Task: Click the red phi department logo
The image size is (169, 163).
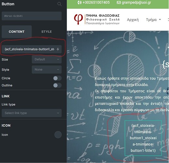Action: (78, 19)
